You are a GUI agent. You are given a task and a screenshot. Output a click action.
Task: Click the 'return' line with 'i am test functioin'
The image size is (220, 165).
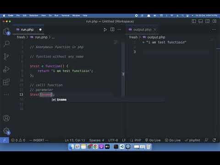tap(65, 71)
